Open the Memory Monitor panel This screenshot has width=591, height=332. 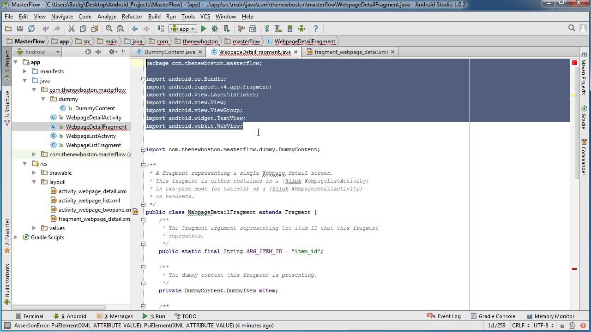point(550,316)
